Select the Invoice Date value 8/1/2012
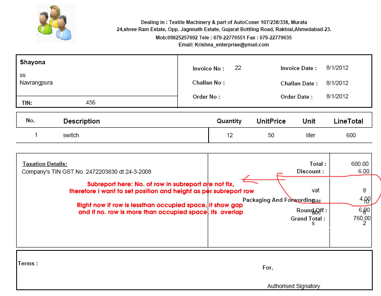Screen dimensions: 381x296 pyautogui.click(x=337, y=68)
